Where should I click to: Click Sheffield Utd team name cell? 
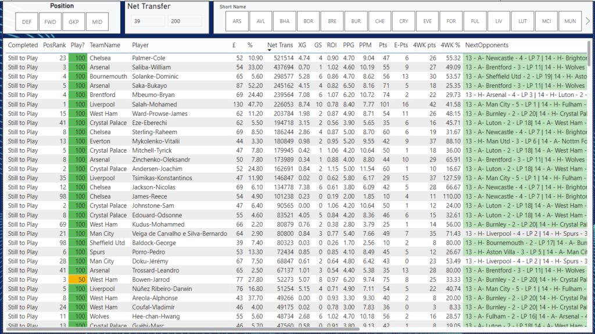coord(107,243)
